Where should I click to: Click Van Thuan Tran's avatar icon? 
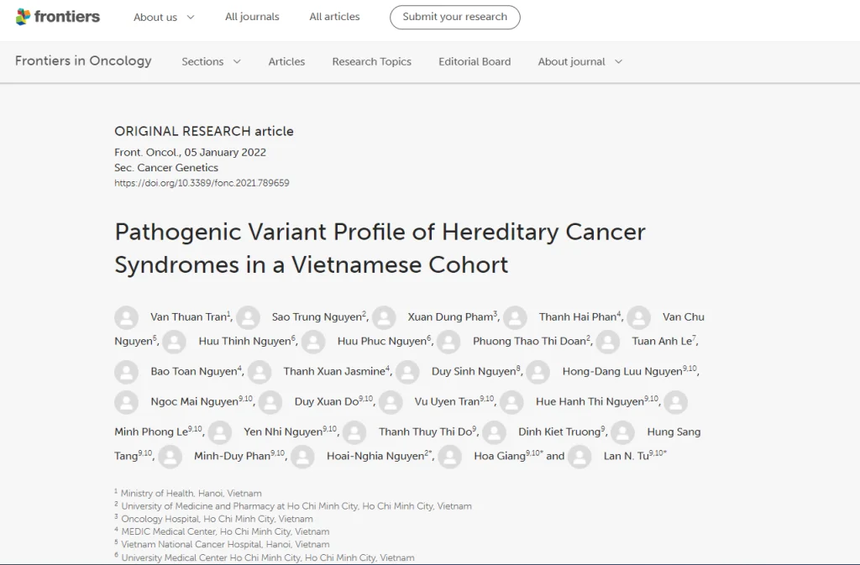pos(126,317)
